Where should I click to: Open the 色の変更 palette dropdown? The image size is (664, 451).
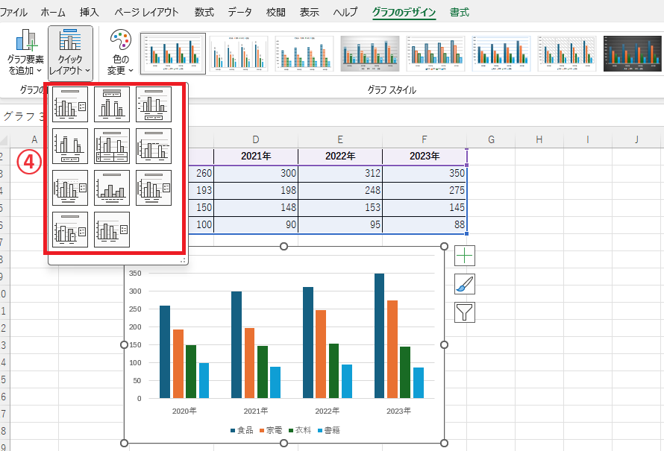[120, 52]
